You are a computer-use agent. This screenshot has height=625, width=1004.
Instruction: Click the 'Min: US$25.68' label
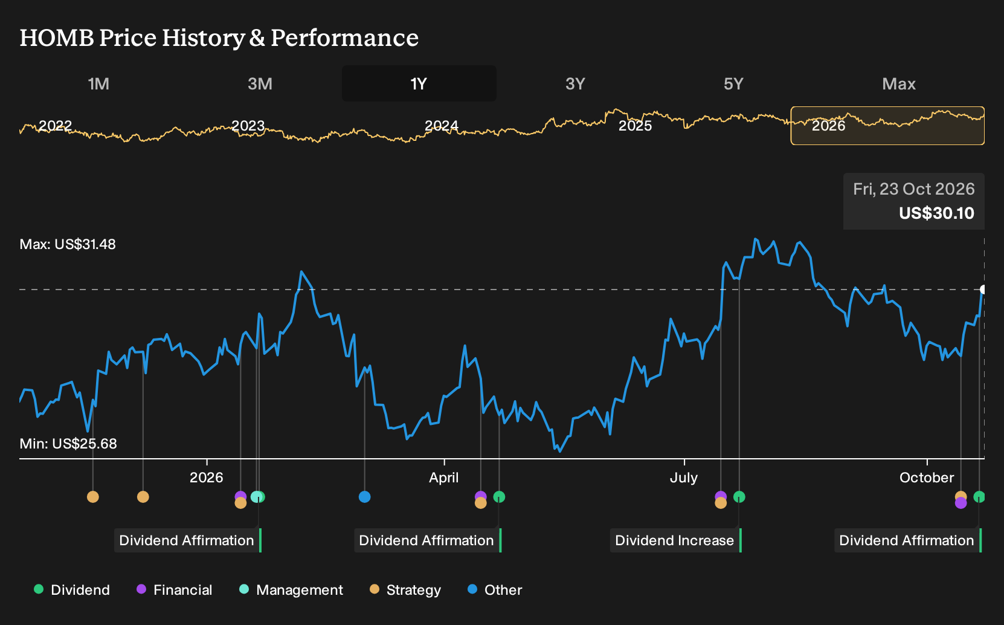tap(68, 444)
